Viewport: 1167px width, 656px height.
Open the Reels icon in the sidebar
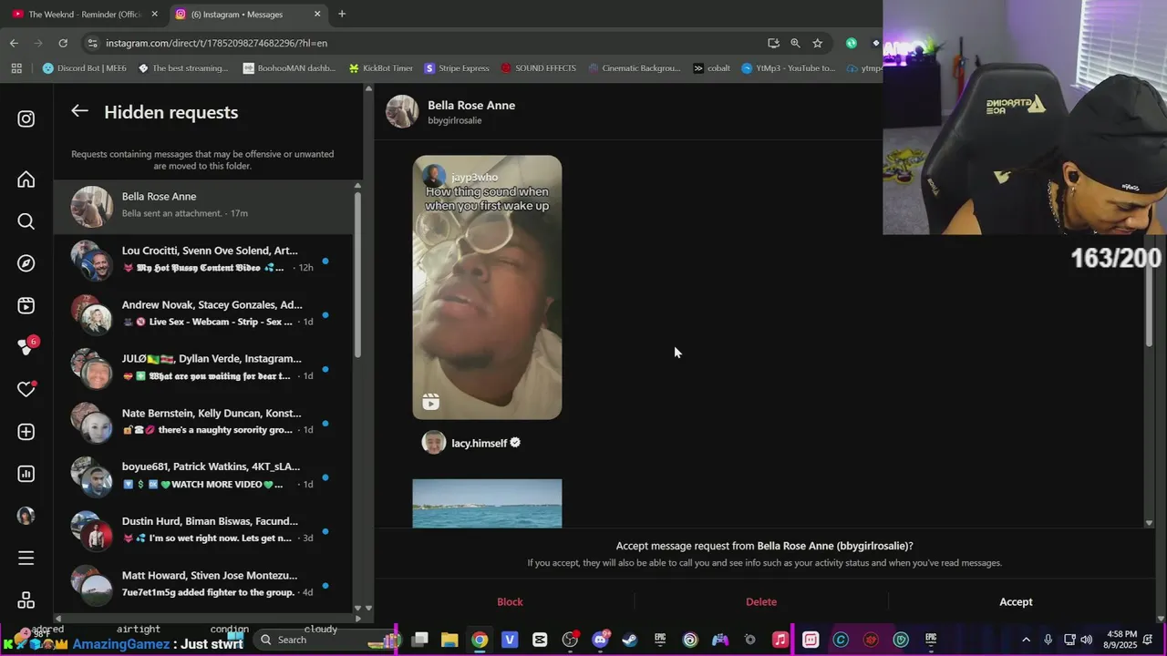pyautogui.click(x=26, y=306)
